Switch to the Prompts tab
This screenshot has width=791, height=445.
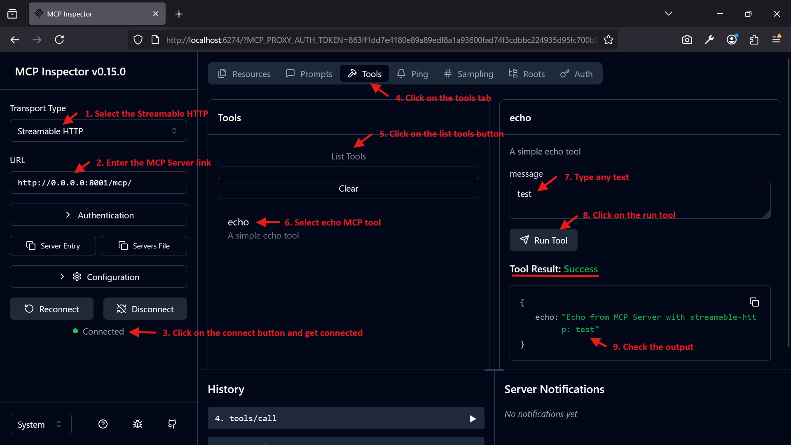309,74
